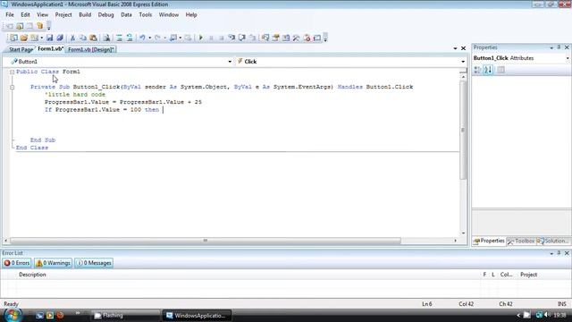Click the Add New Item icon
This screenshot has height=322, width=572.
[34, 38]
